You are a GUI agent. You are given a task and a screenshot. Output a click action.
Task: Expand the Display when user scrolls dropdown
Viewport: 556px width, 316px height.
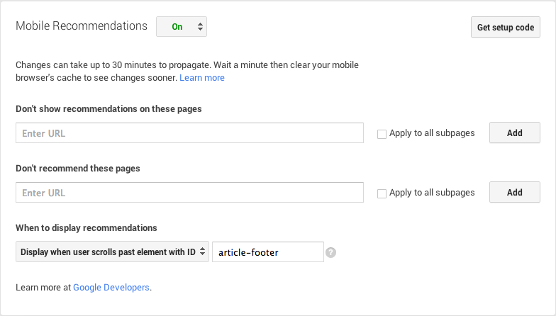click(112, 252)
